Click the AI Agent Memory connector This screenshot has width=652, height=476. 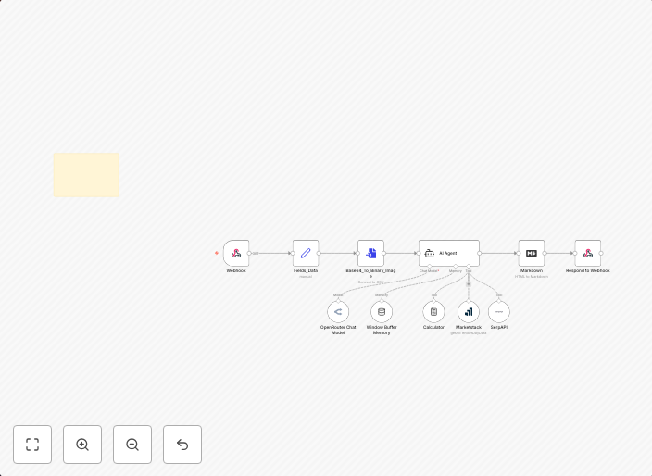[456, 266]
